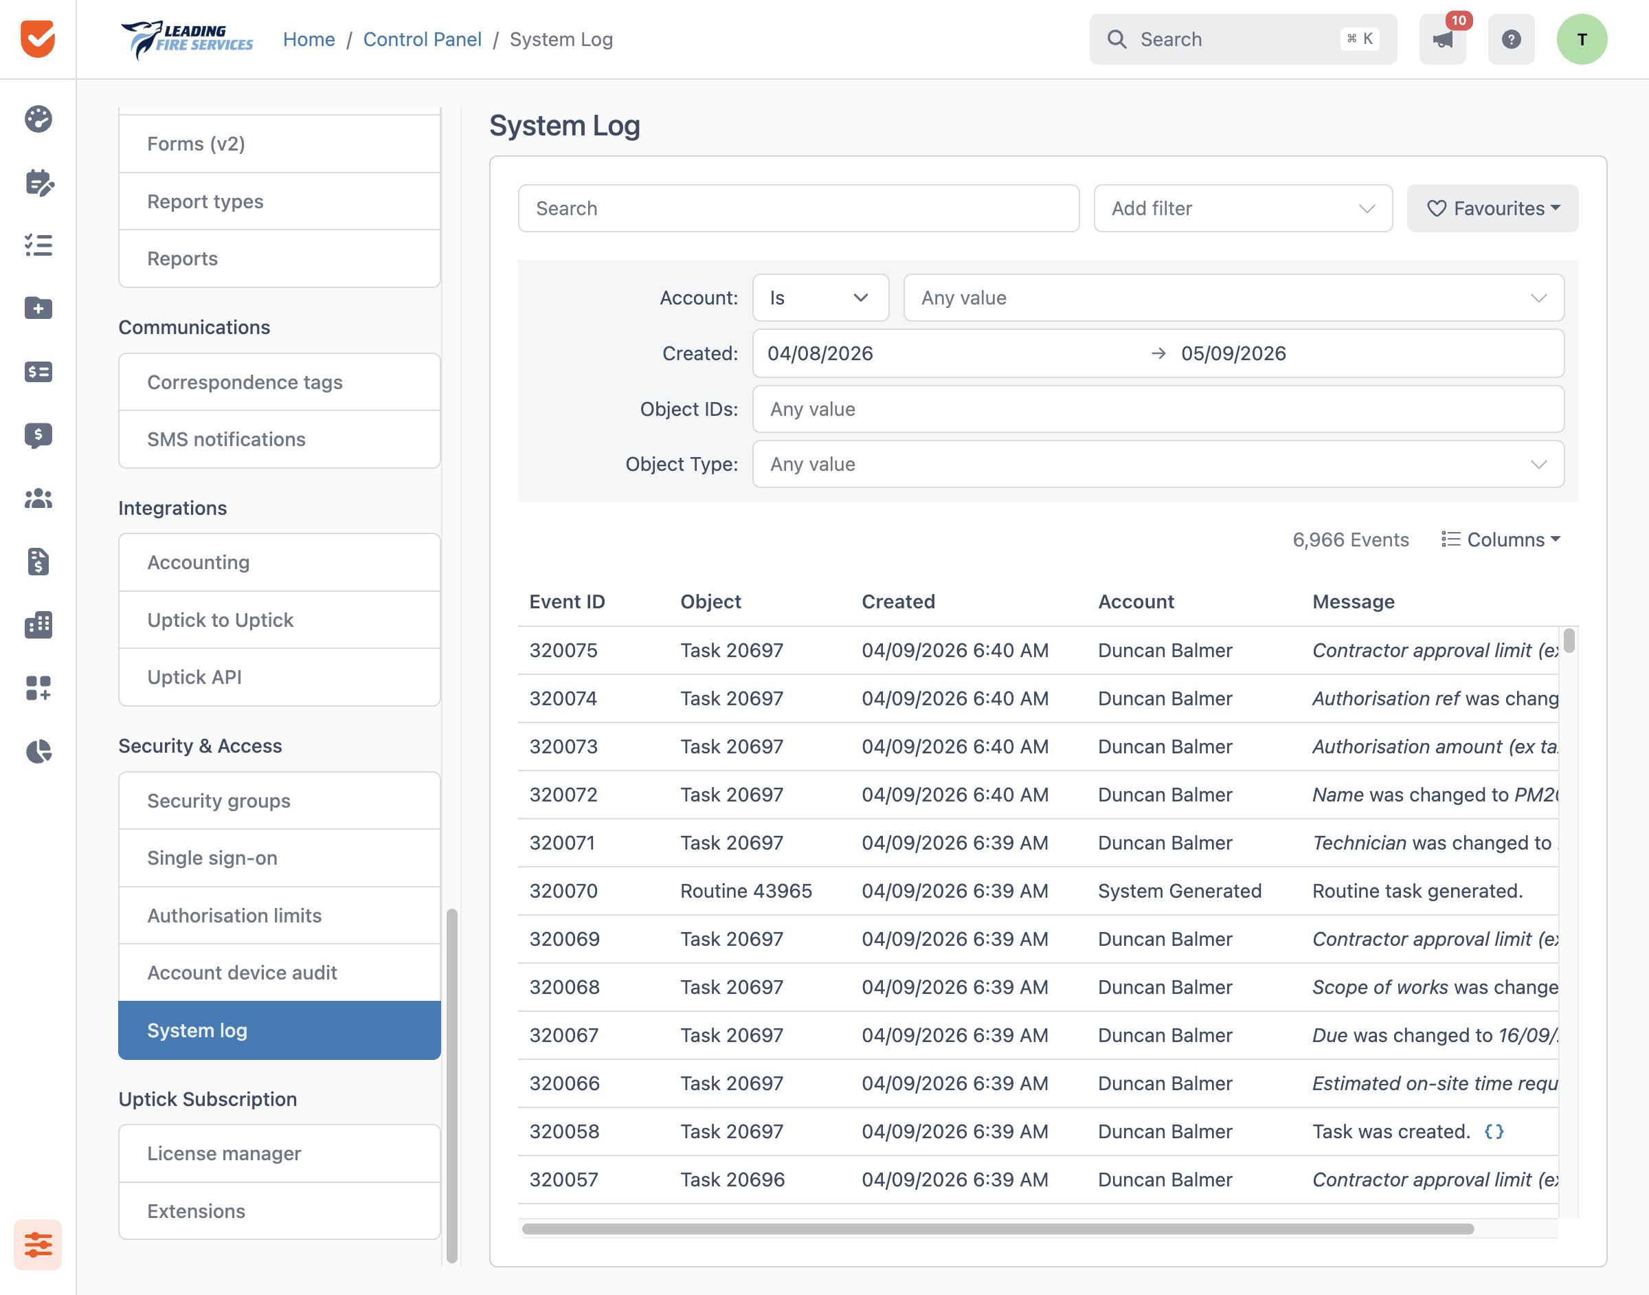Open the building properties icon in sidebar
Screen dimensions: 1649x1295
38,625
